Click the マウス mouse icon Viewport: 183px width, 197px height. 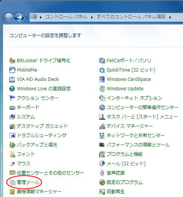[x=12, y=164]
